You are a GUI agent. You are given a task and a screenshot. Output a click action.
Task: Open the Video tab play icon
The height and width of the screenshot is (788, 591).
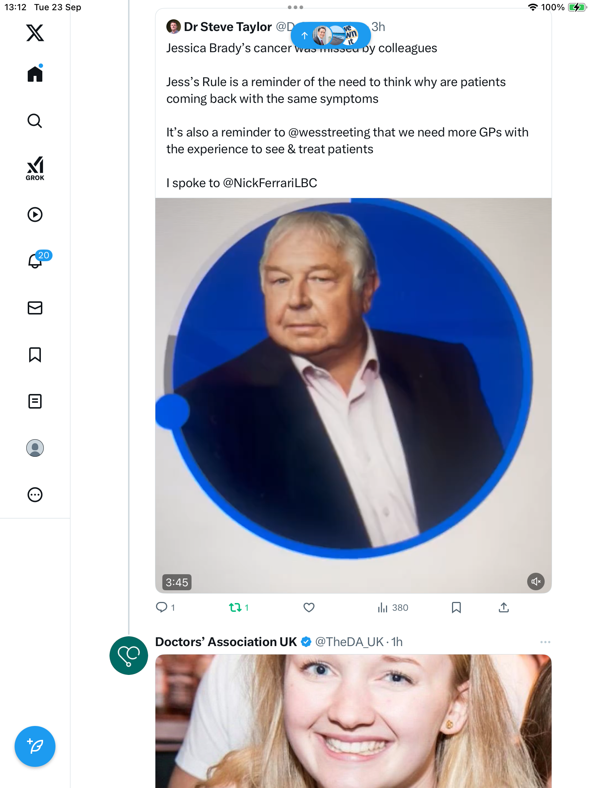point(35,215)
